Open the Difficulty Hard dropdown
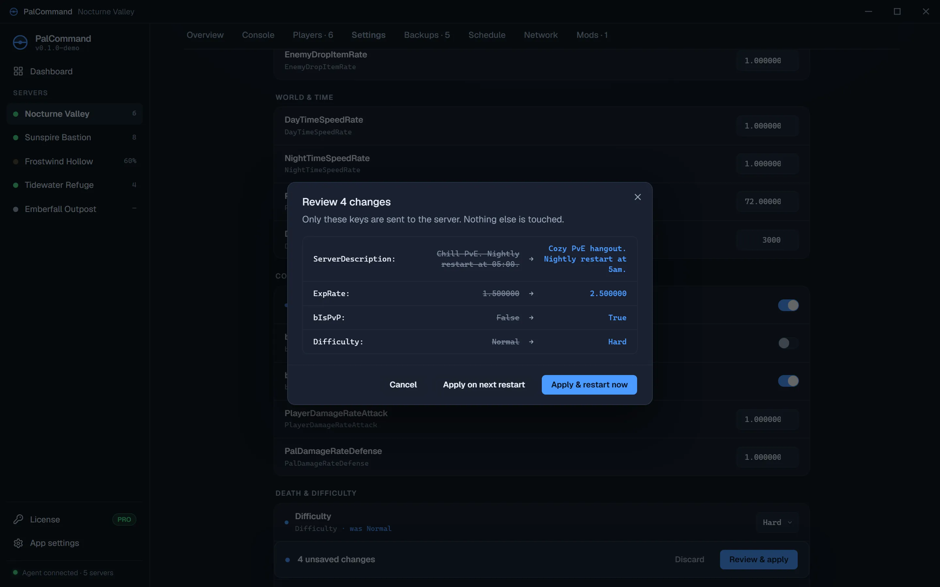 click(x=777, y=522)
